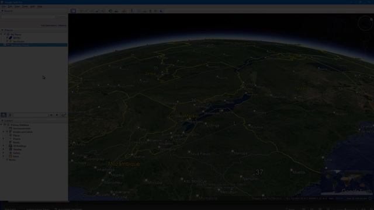
Task: Select the highlighted Temporary Places row
Action: coord(34,45)
